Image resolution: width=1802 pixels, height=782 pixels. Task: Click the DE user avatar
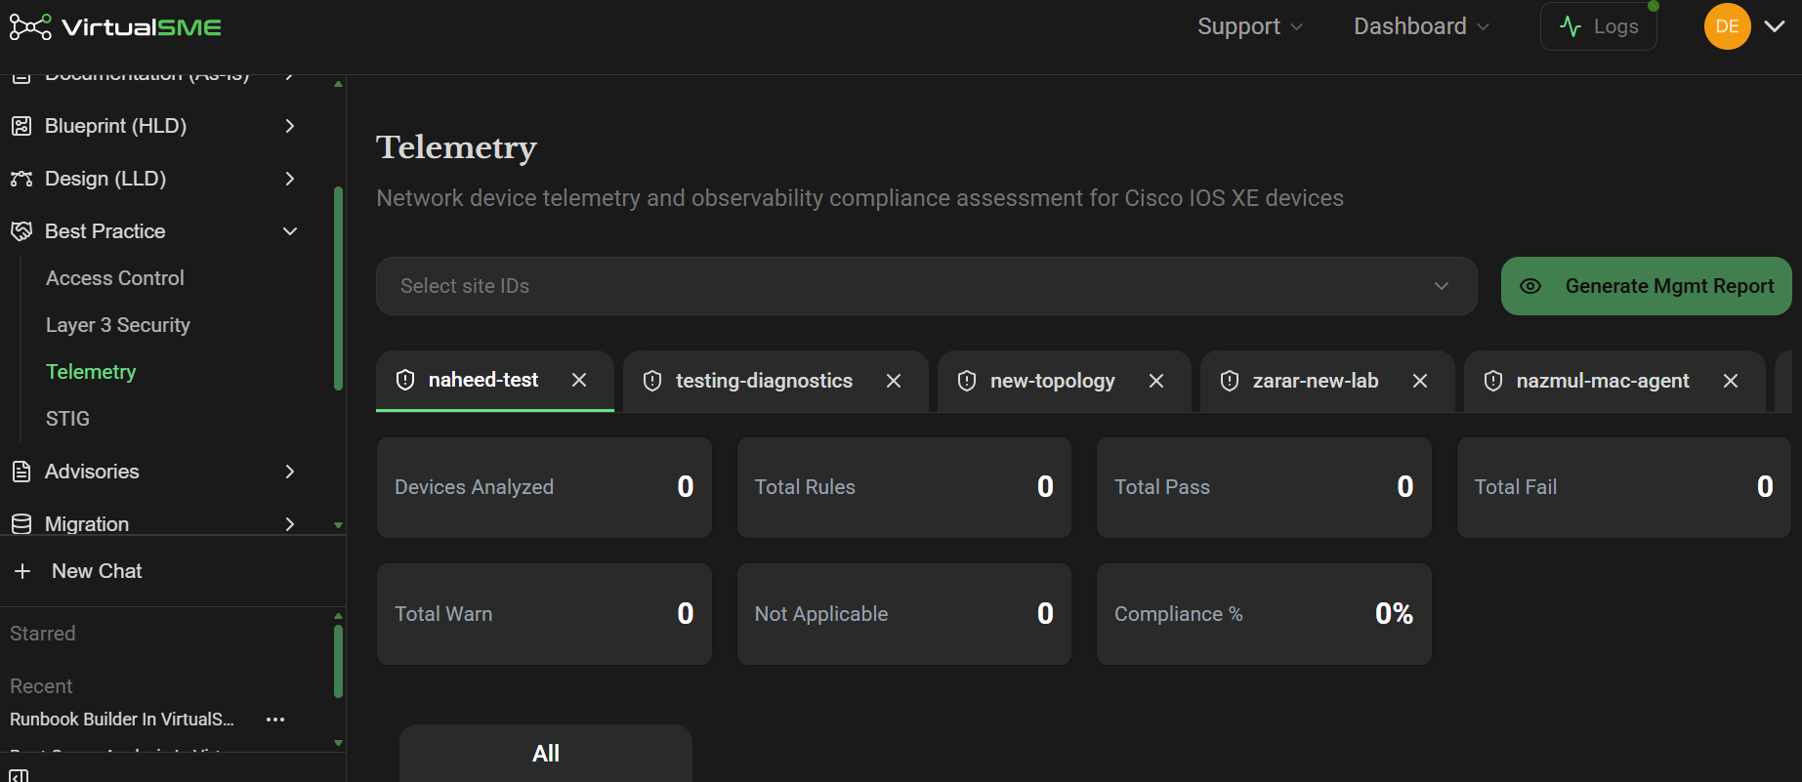pos(1727,26)
